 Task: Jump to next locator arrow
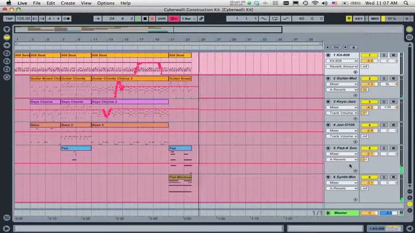click(345, 47)
